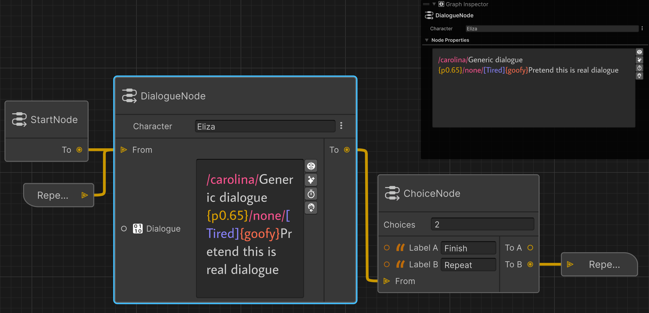Click the DialogueNode From input arrow port
Viewport: 649px width, 313px height.
124,150
